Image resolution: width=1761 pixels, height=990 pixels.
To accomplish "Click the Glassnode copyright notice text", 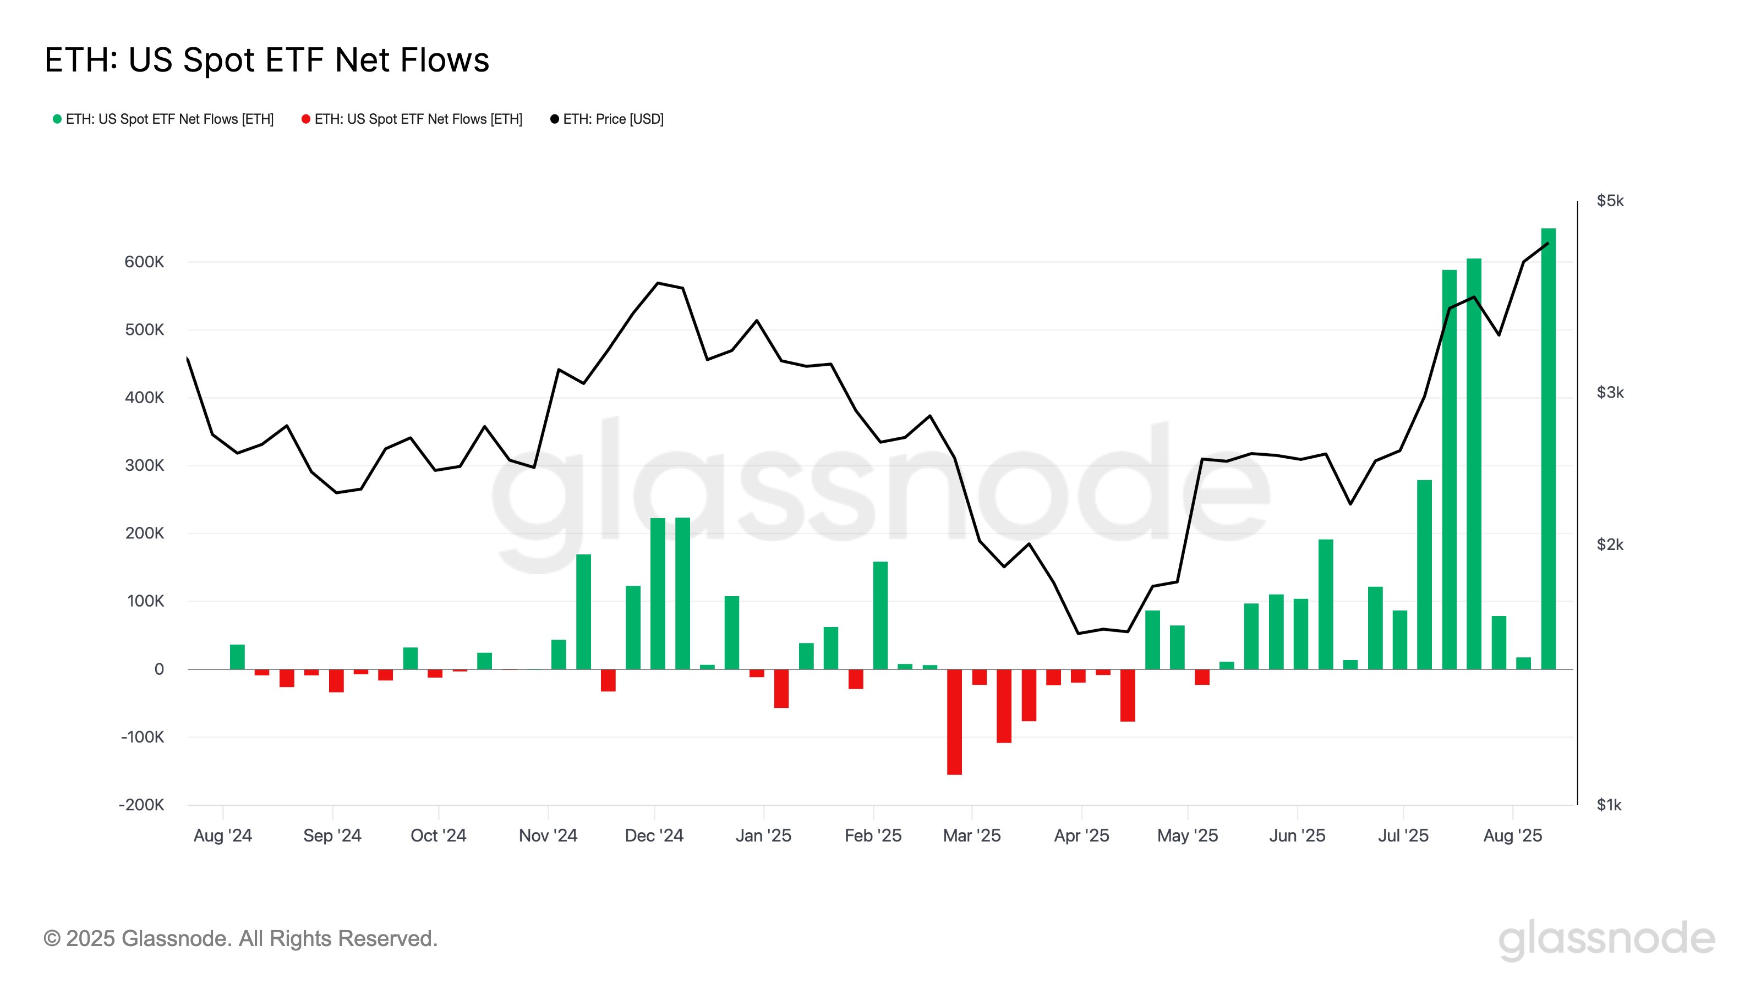I will (240, 939).
